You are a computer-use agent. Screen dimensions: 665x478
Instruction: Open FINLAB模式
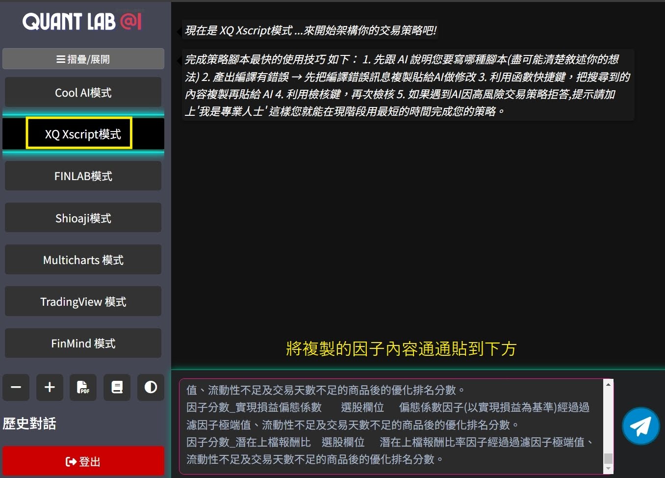(83, 176)
